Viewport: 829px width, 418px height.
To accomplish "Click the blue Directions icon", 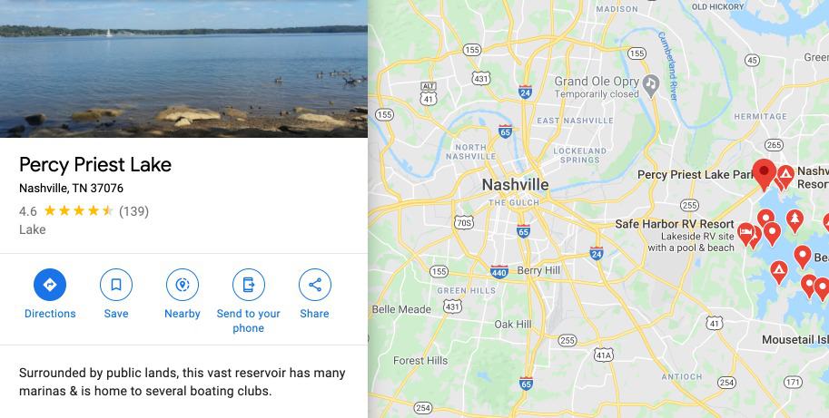I will click(50, 285).
